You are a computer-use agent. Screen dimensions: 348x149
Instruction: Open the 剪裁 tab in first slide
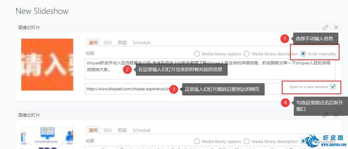click(122, 42)
